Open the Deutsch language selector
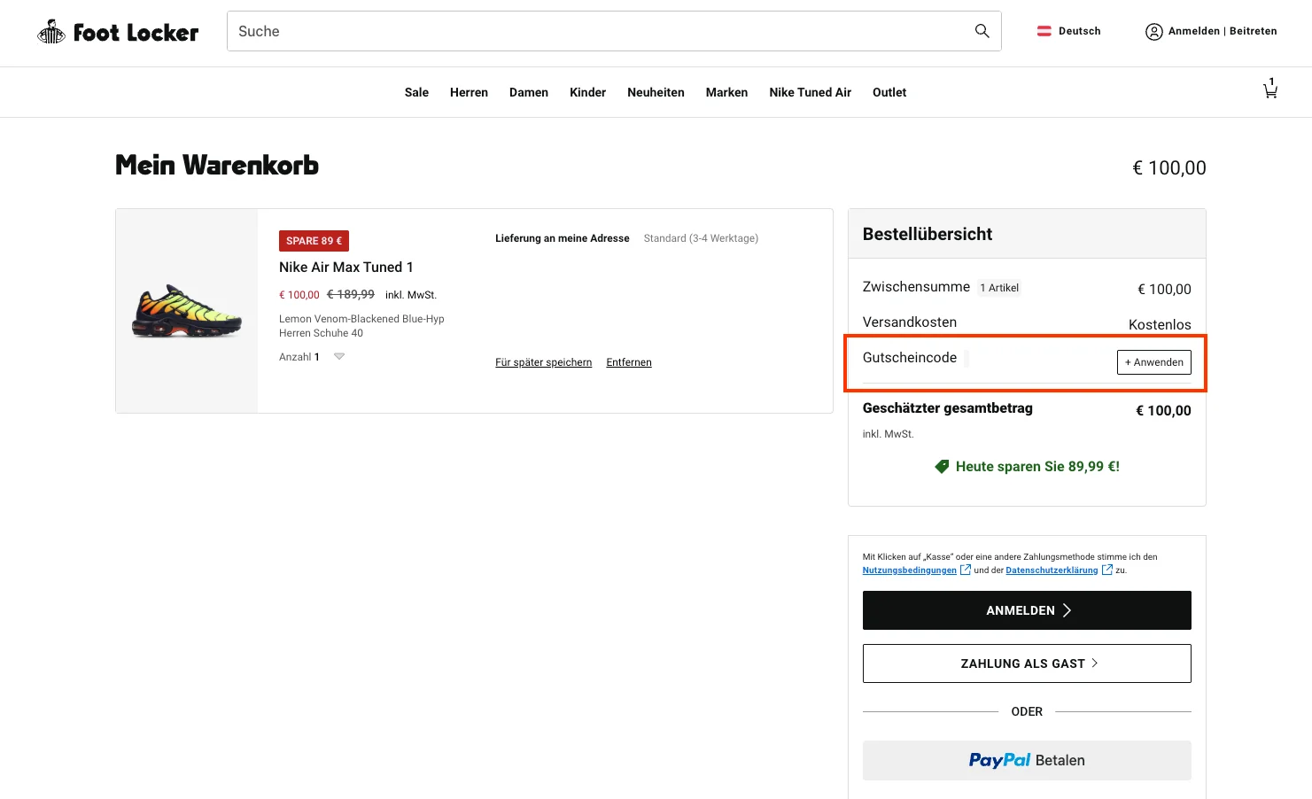The image size is (1312, 799). click(1077, 30)
